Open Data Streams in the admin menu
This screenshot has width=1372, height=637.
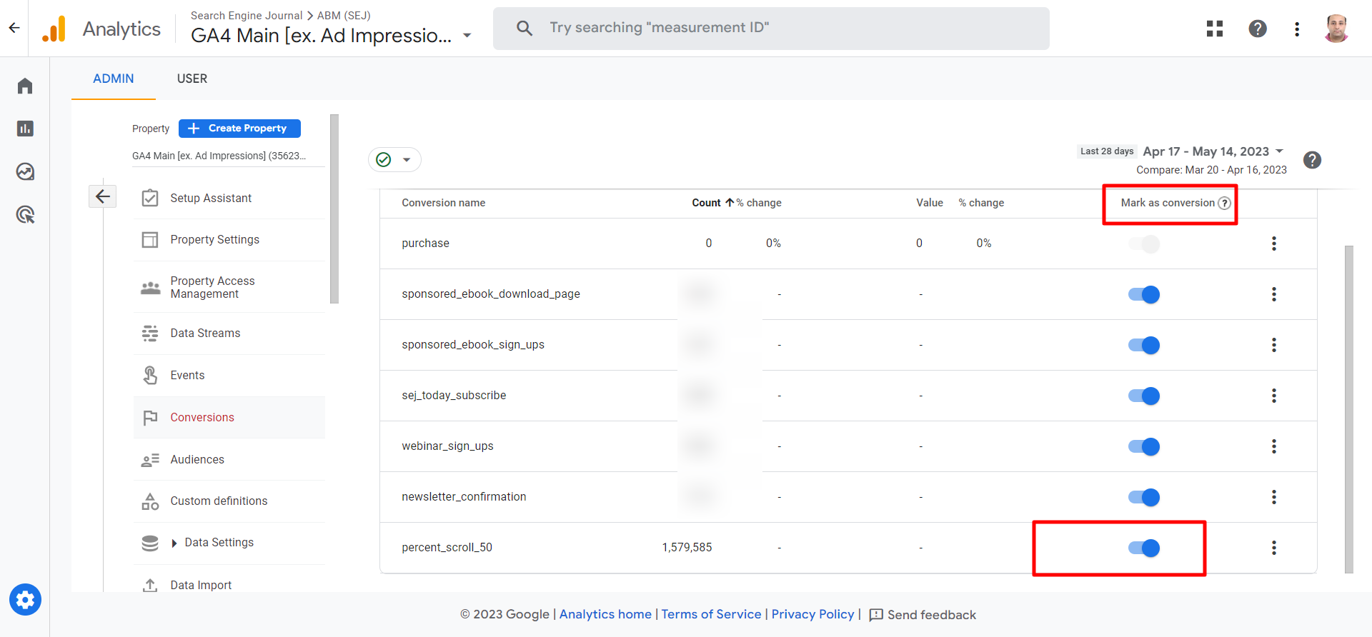(x=229, y=333)
